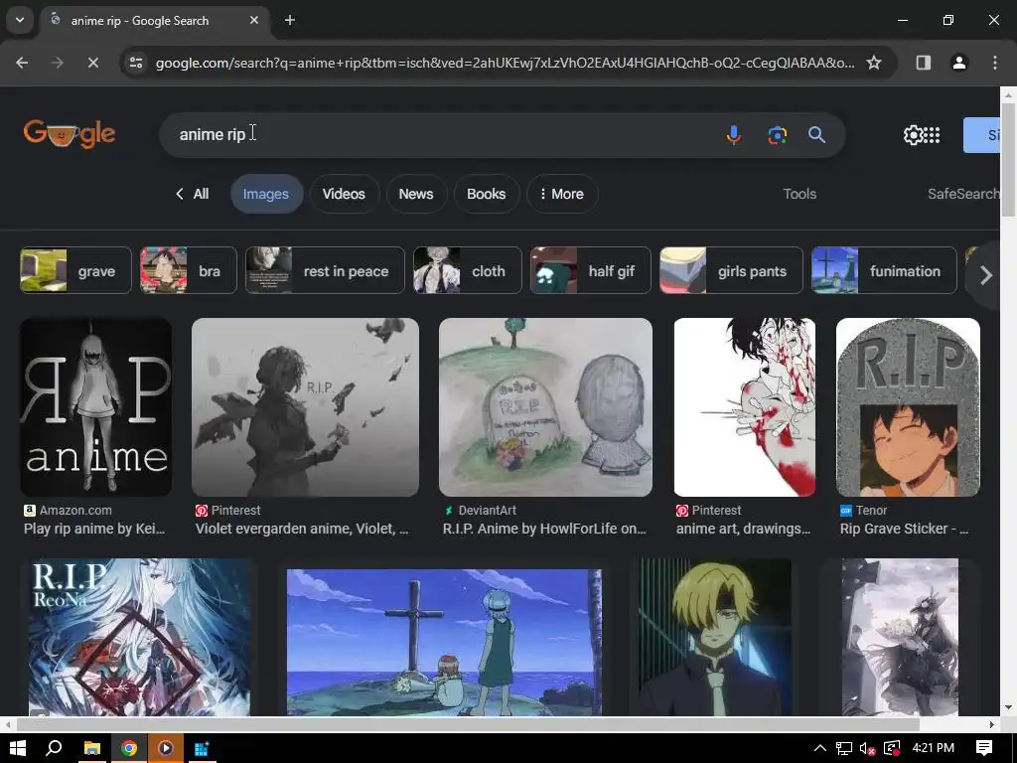1017x763 pixels.
Task: Open the Amazon RIP anime thumbnail
Action: pos(96,406)
